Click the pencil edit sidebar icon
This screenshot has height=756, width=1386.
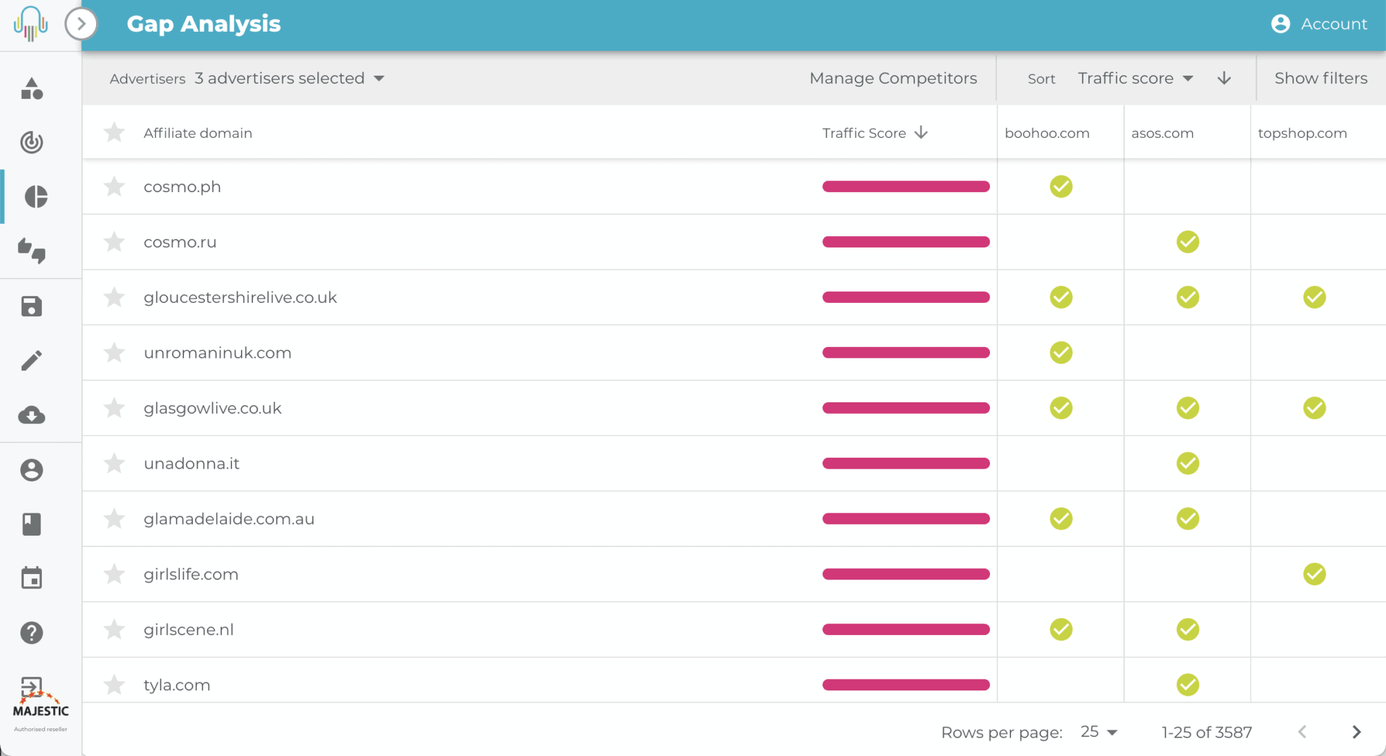32,360
